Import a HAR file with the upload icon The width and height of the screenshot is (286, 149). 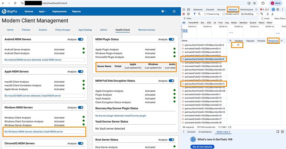268,14
